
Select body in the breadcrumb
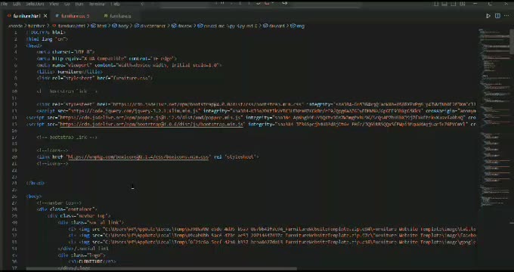click(121, 26)
